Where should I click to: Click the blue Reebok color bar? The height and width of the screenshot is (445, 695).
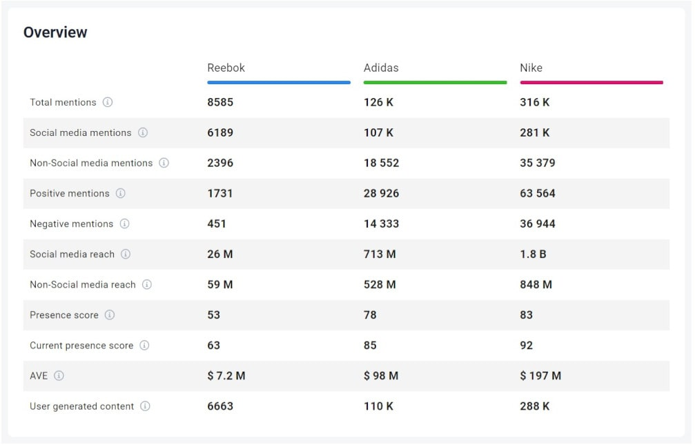[x=279, y=83]
